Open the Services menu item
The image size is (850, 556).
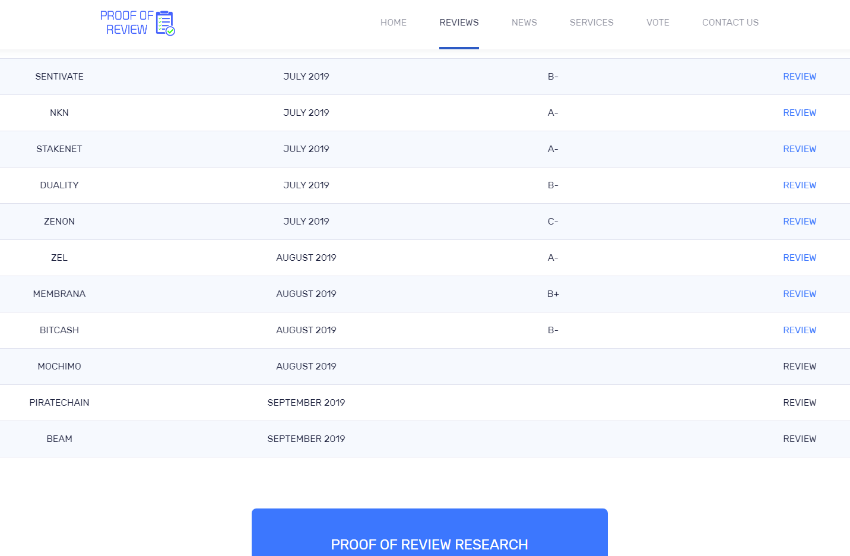coord(592,23)
